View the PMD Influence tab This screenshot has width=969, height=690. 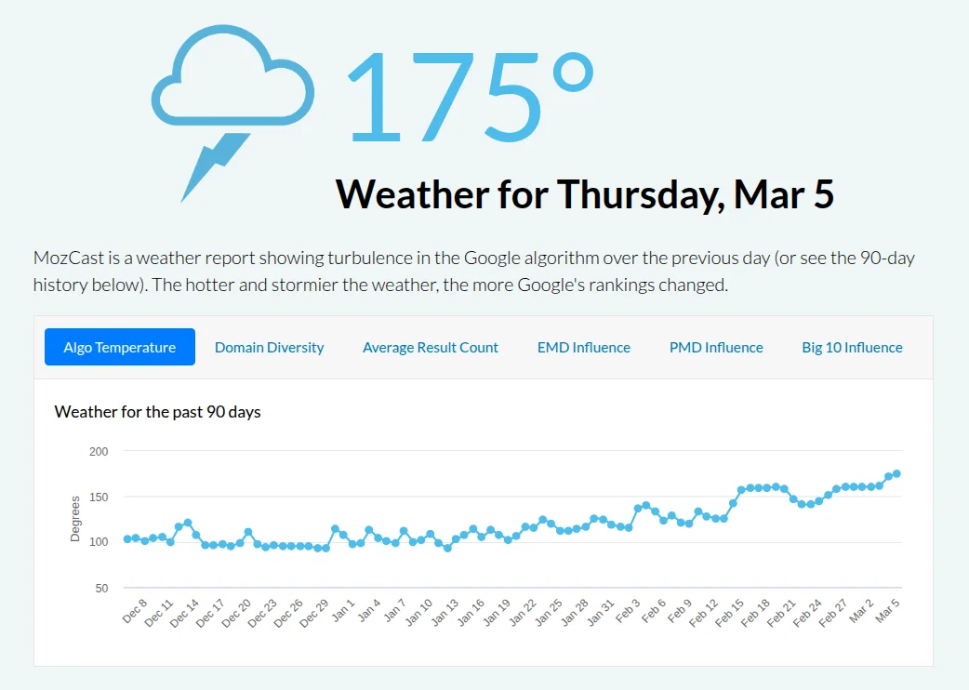716,347
